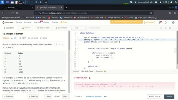Screen dimensions: 178x100
Task: Open the Pocket save icon
Action: [x=170, y=13]
